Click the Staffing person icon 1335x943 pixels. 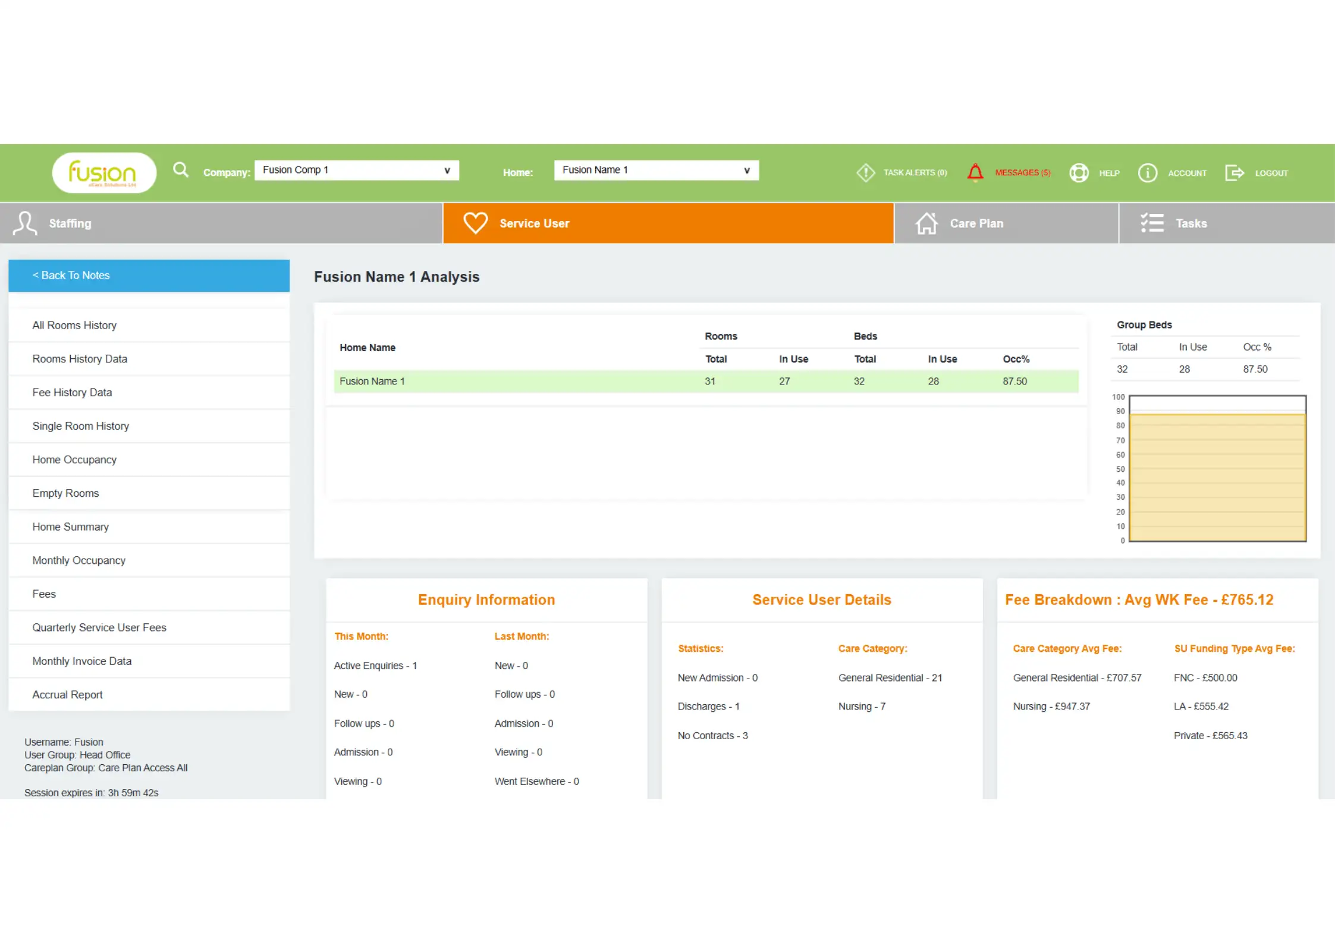pyautogui.click(x=25, y=223)
